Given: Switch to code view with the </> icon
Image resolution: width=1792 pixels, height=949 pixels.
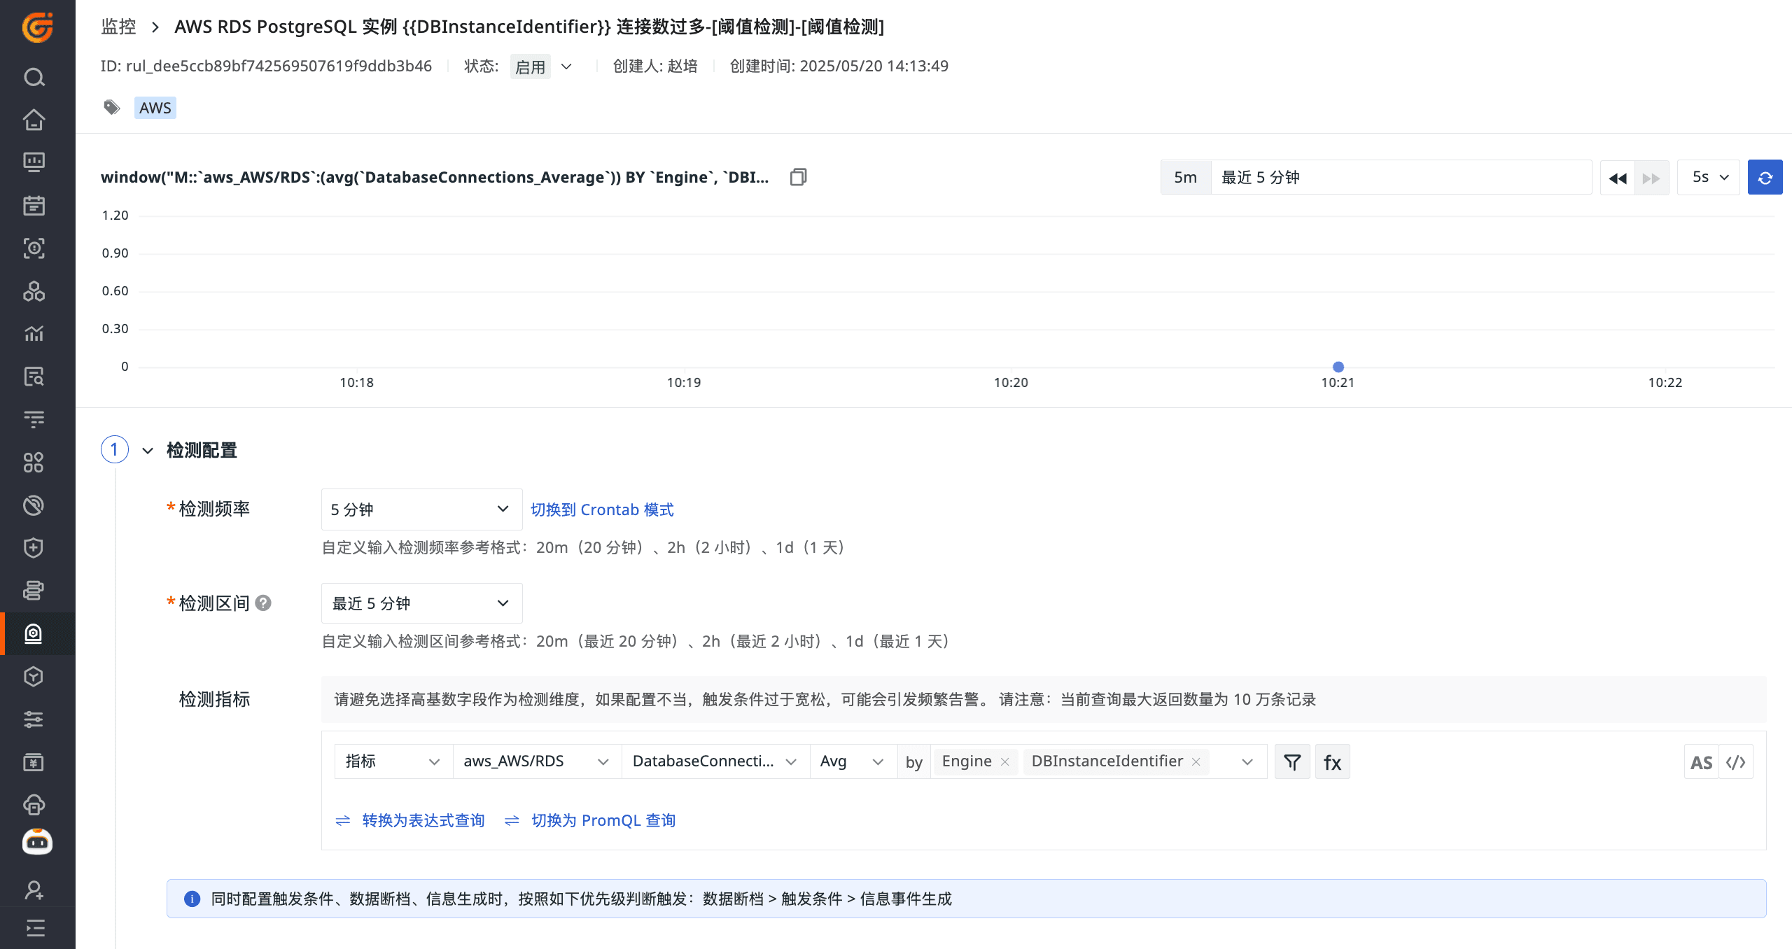Looking at the screenshot, I should click(x=1736, y=762).
